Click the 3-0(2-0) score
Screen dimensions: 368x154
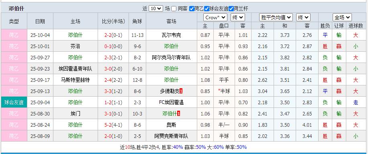[x=113, y=69]
